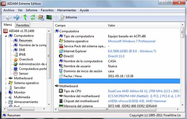187x119 pixels.
Task: Select Nombre de la computadora tree item
Action: pyautogui.click(x=33, y=45)
